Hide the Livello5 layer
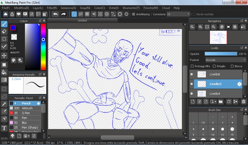248x145 pixels. 192,84
